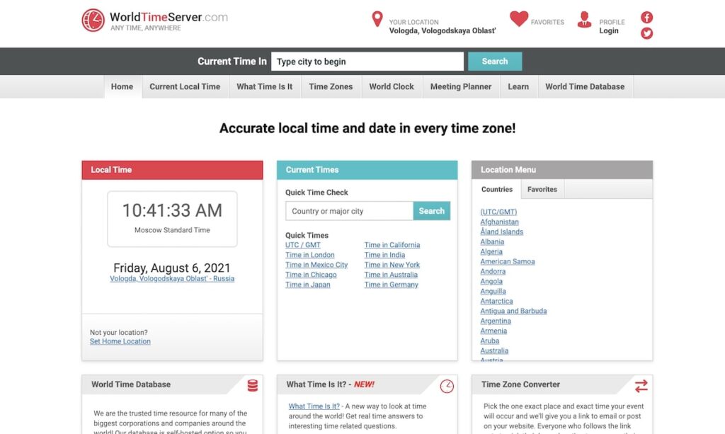This screenshot has height=434, width=725.
Task: Open the Facebook page icon
Action: 647,18
